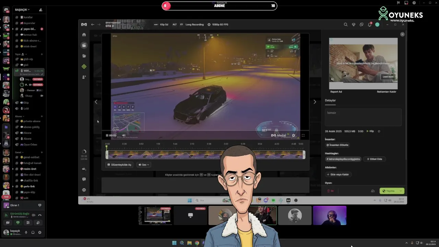The height and width of the screenshot is (247, 439).
Task: Open the istek-öneri channel in Discord
Action: tap(29, 46)
